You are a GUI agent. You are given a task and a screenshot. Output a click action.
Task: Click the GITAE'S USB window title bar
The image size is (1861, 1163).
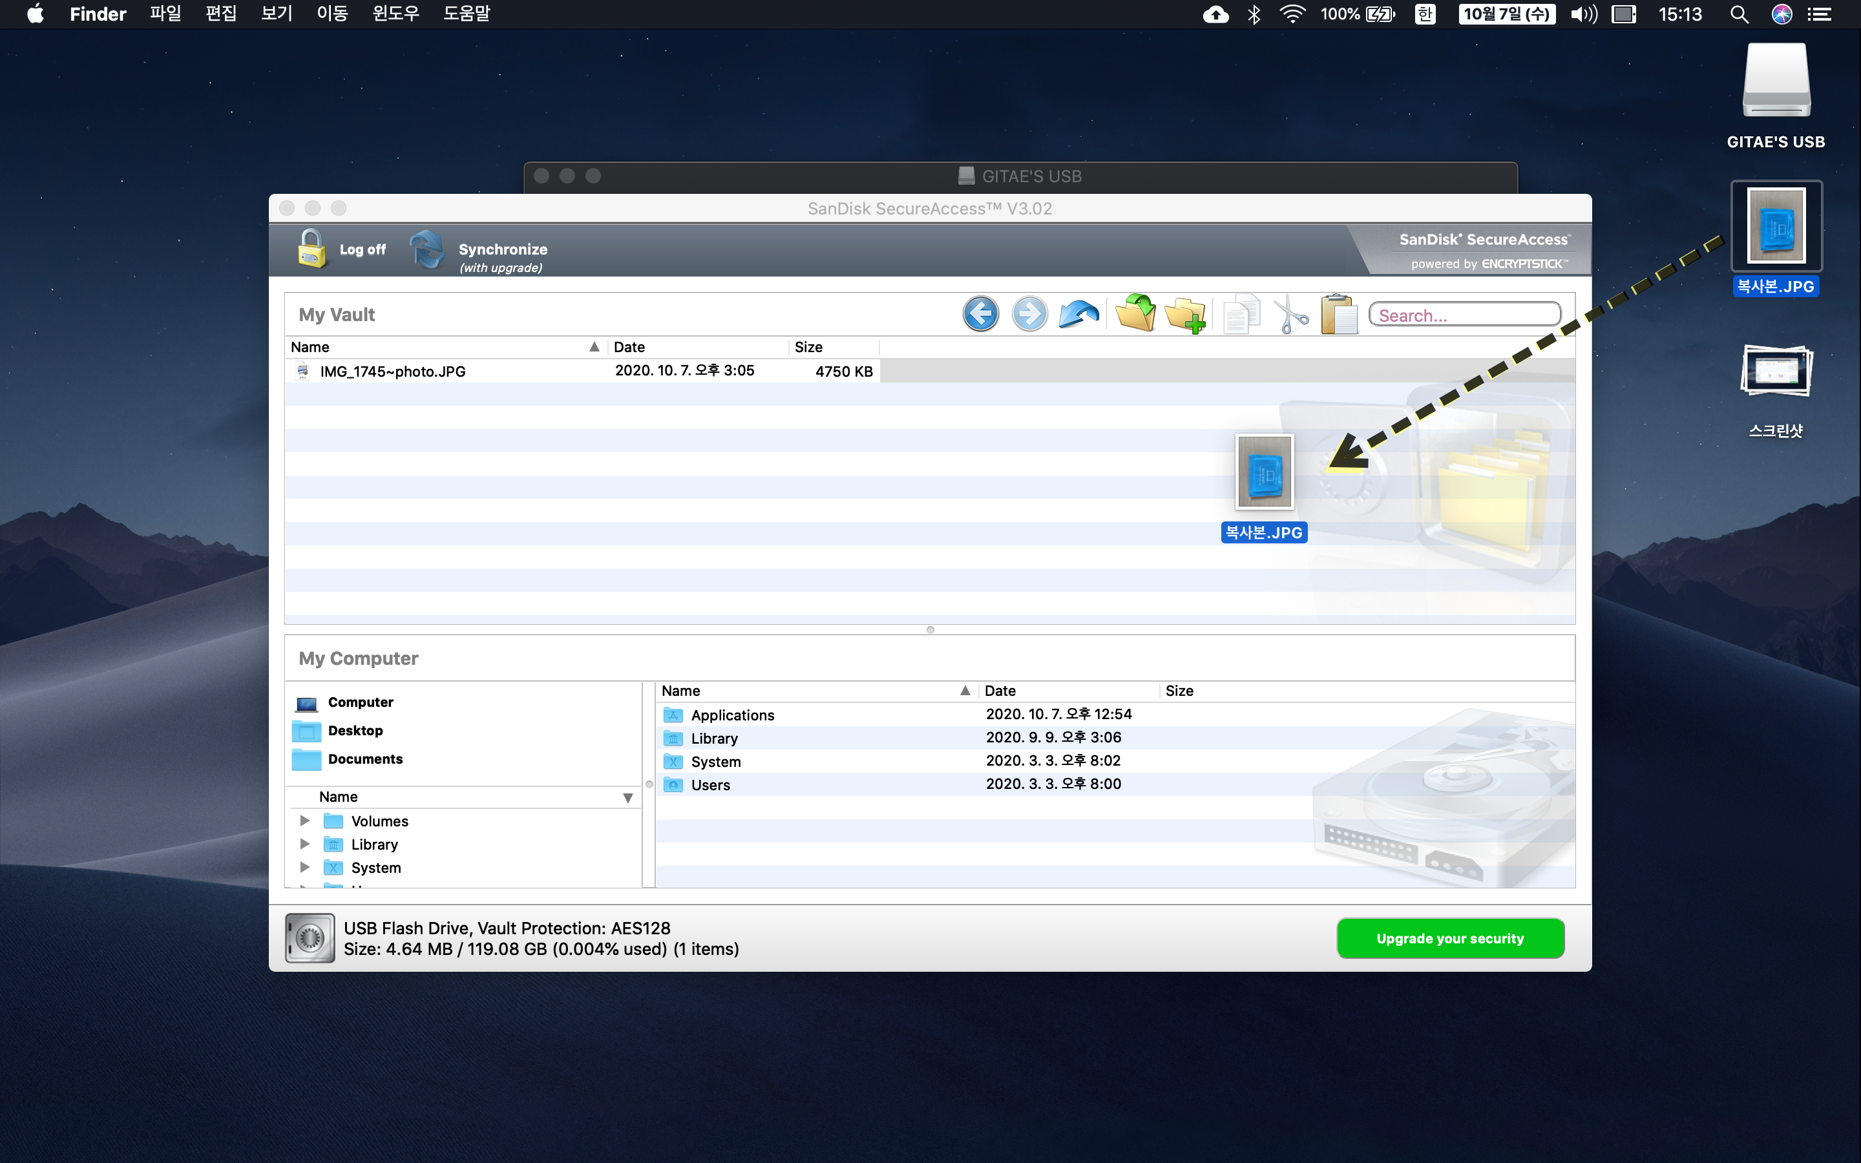[1020, 176]
